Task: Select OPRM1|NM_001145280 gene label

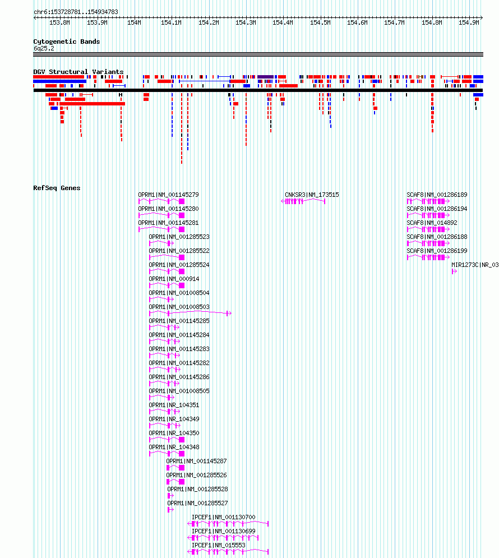Action: [x=168, y=209]
